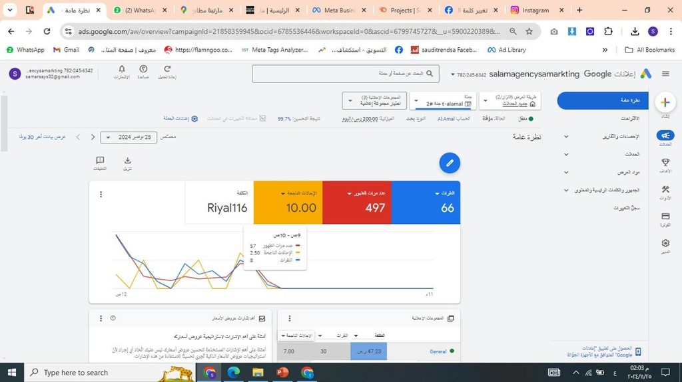Open cost column dropdown in ad groups table
This screenshot has height=382, width=682.
click(x=356, y=335)
